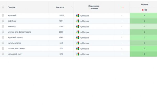
Task: Toggle the select-all checkbox in header
Action: 3,7
